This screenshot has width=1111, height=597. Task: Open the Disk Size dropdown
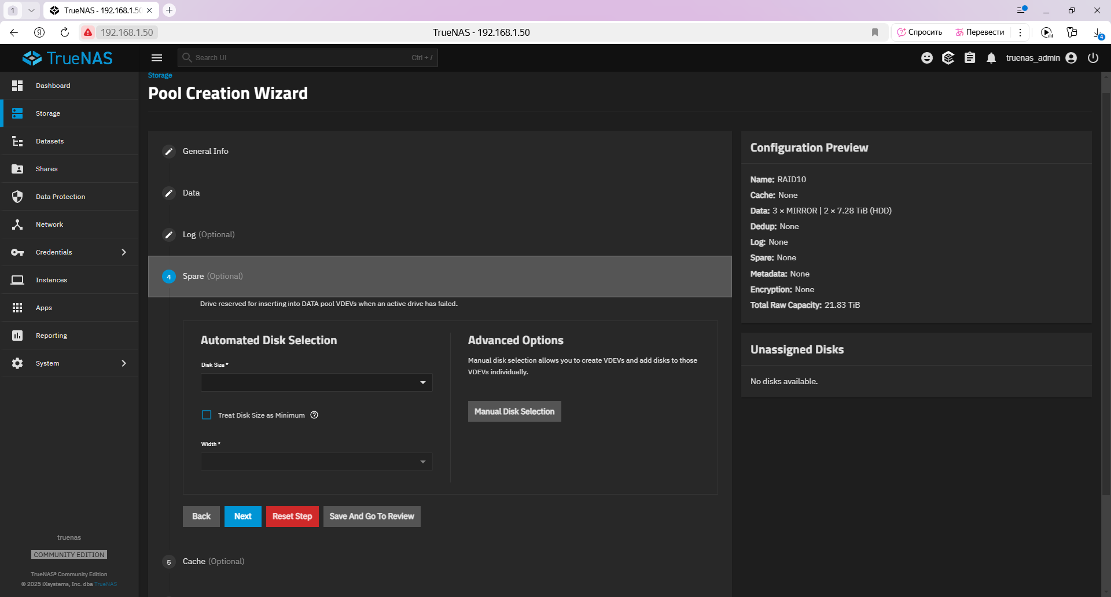[x=317, y=382]
